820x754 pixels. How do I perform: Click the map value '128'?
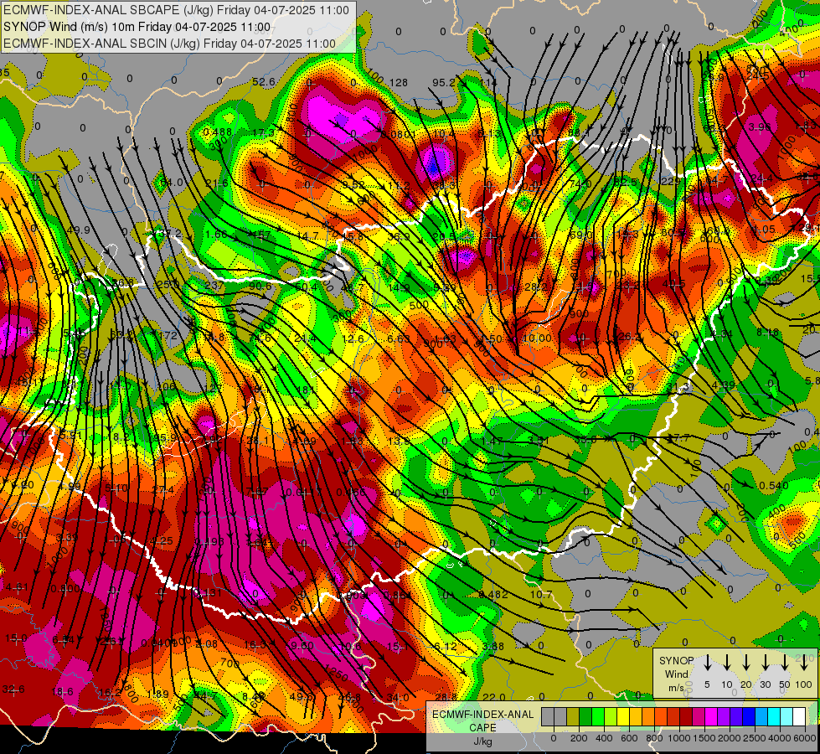pyautogui.click(x=399, y=82)
